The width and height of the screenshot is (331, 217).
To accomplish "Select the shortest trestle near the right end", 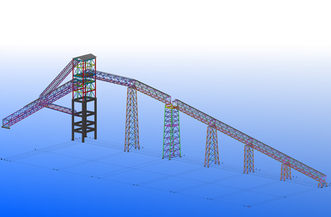I will 286,171.
